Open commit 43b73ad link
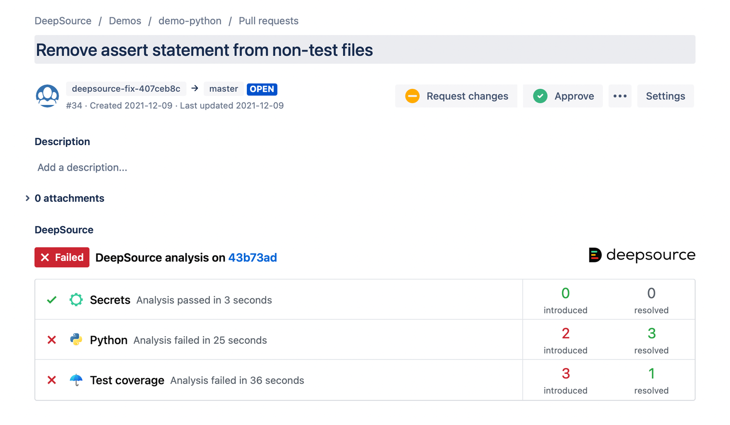 point(252,258)
